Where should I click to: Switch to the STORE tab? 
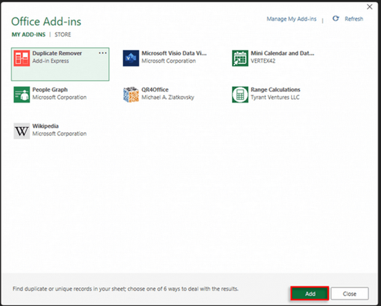(63, 34)
